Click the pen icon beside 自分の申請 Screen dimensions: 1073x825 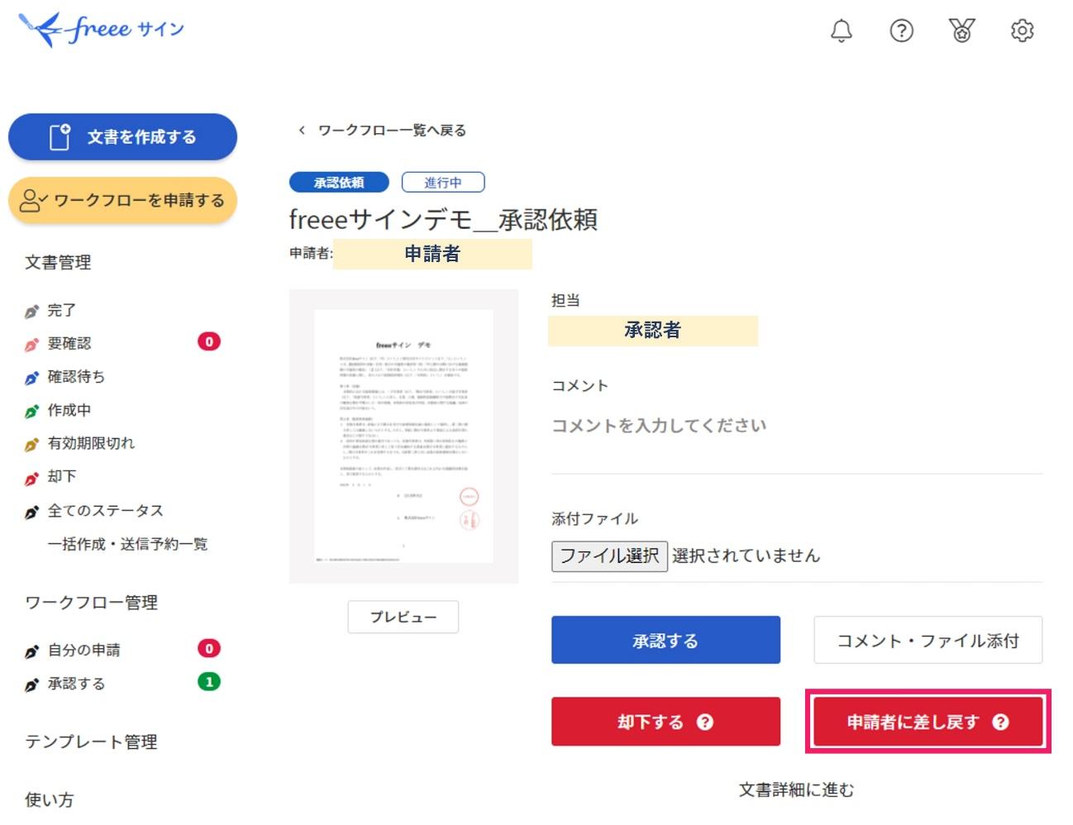(31, 651)
